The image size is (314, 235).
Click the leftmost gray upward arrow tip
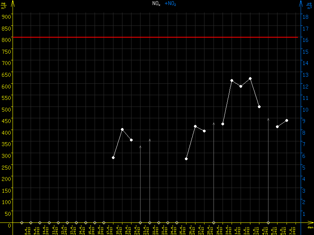(x=141, y=146)
